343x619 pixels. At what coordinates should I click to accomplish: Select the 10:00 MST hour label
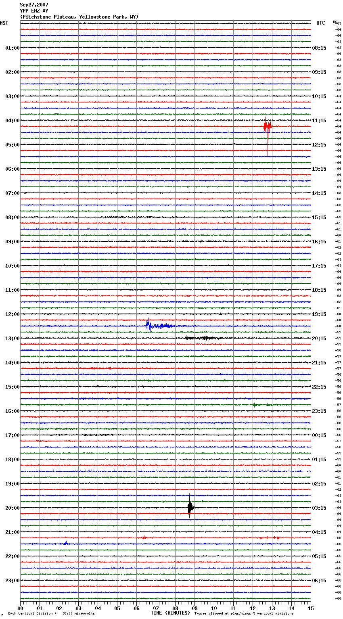pos(12,266)
